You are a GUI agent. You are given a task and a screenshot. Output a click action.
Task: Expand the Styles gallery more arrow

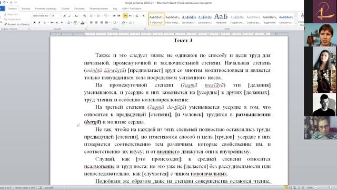click(x=296, y=24)
